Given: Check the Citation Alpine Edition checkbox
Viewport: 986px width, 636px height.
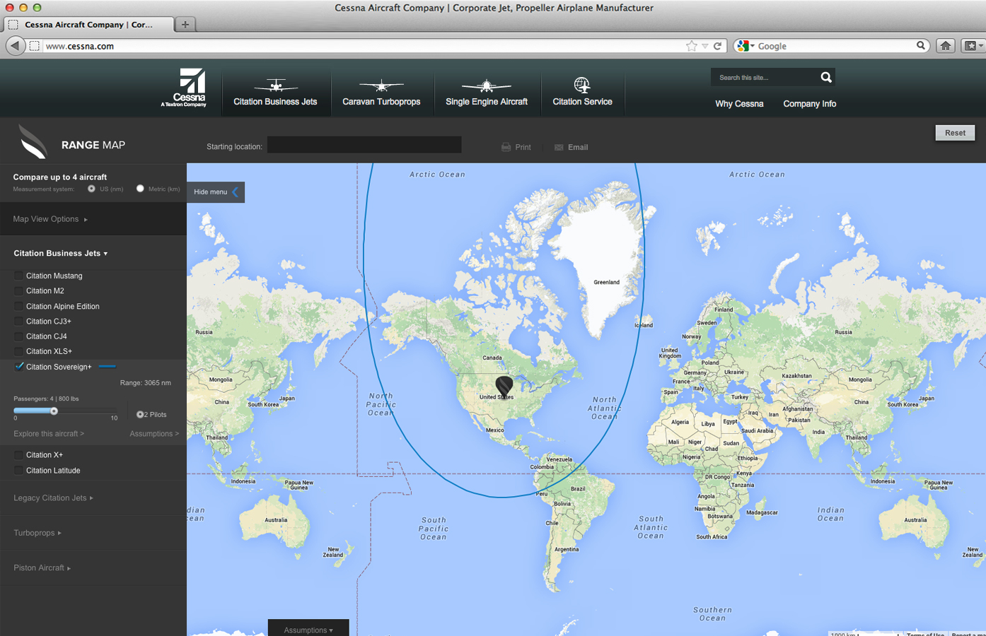Looking at the screenshot, I should click(18, 306).
